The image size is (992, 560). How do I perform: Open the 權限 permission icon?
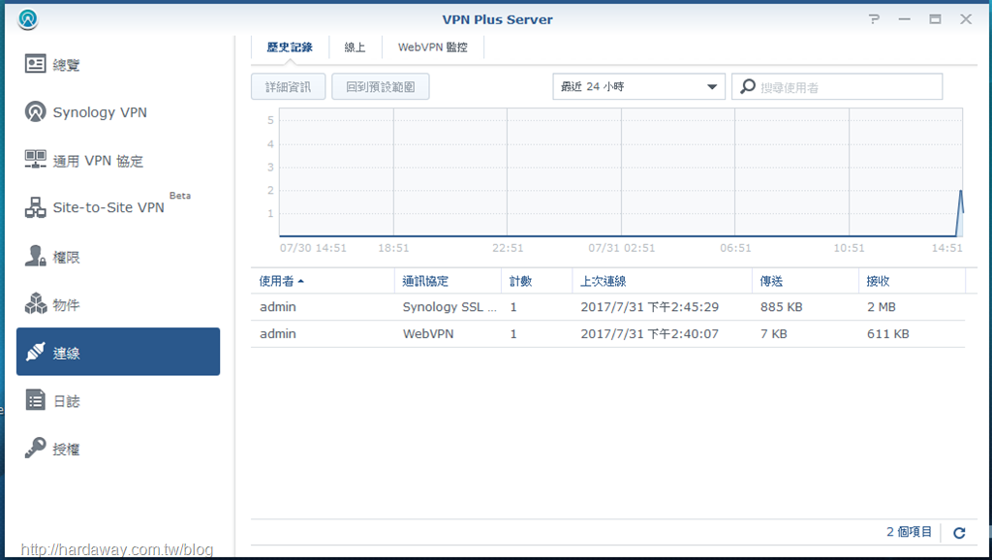tap(36, 256)
